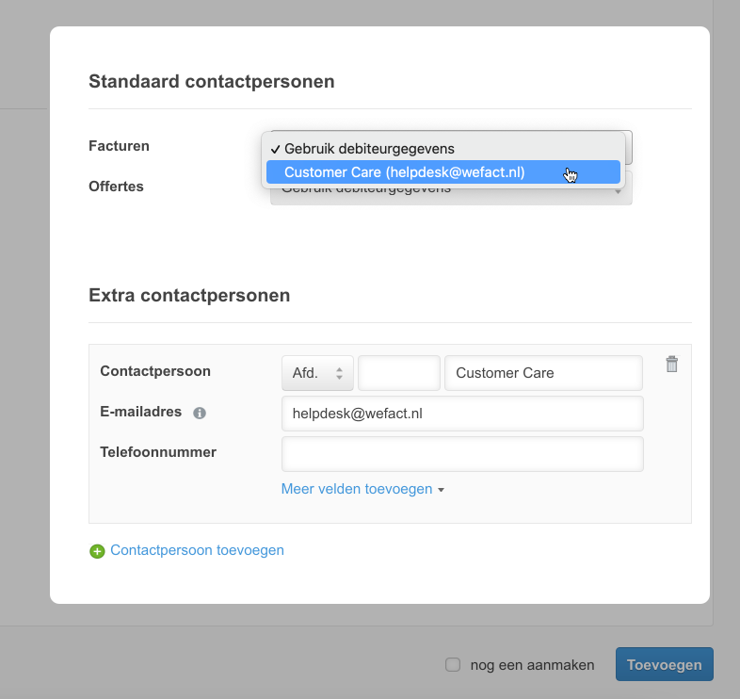
Task: Open the Afd. salutation dropdown
Action: tap(317, 373)
